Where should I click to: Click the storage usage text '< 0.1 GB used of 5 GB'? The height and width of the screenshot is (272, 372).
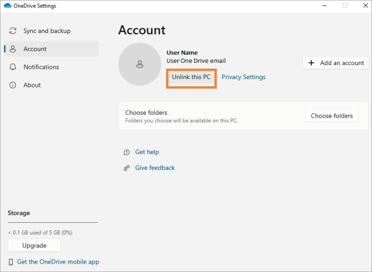pyautogui.click(x=41, y=232)
